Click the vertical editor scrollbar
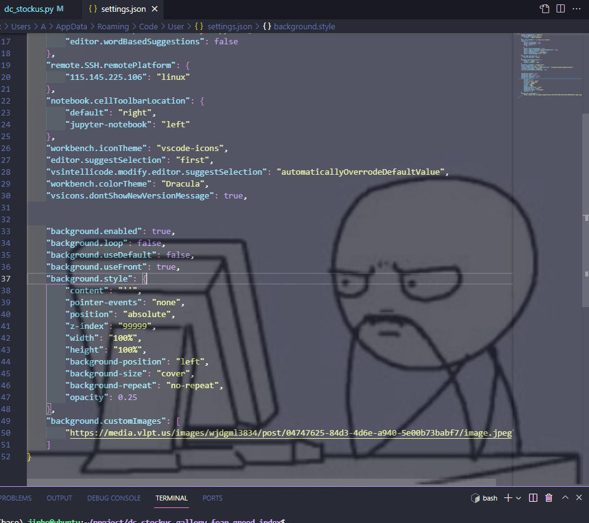This screenshot has width=589, height=523. [x=586, y=210]
